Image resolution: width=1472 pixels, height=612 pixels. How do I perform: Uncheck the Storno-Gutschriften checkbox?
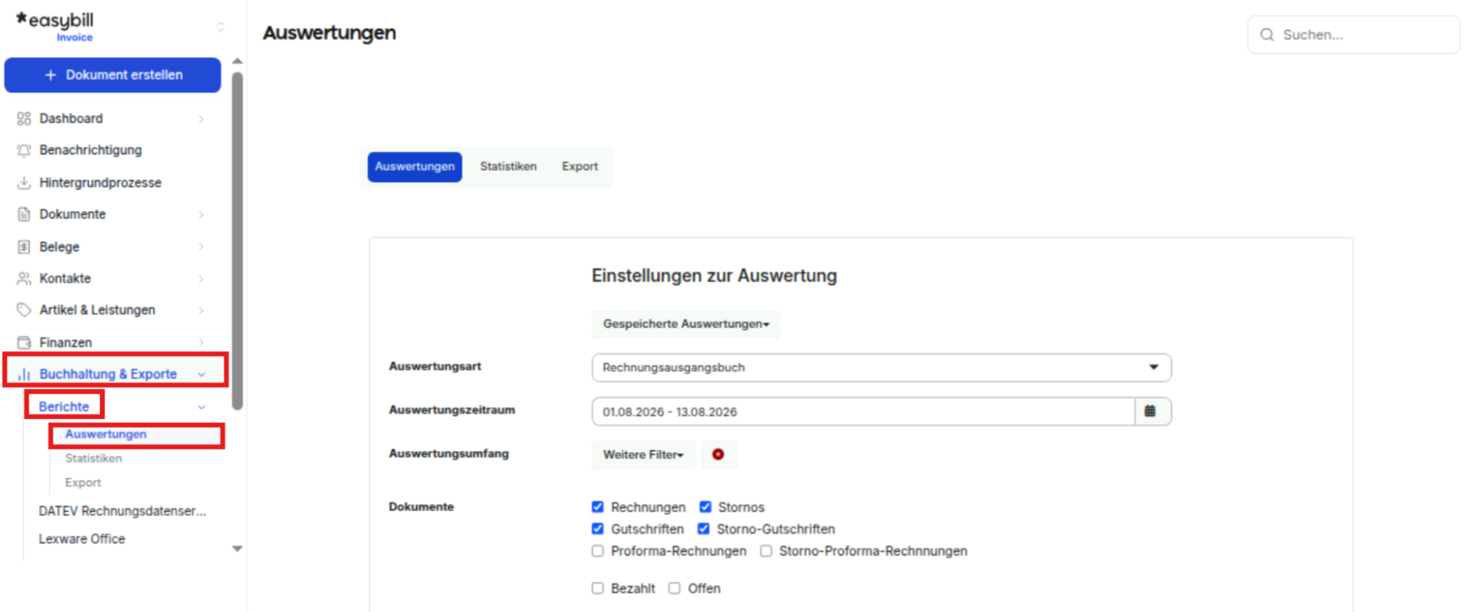704,529
